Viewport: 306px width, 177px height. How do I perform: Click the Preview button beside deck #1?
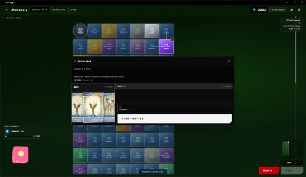point(228,86)
